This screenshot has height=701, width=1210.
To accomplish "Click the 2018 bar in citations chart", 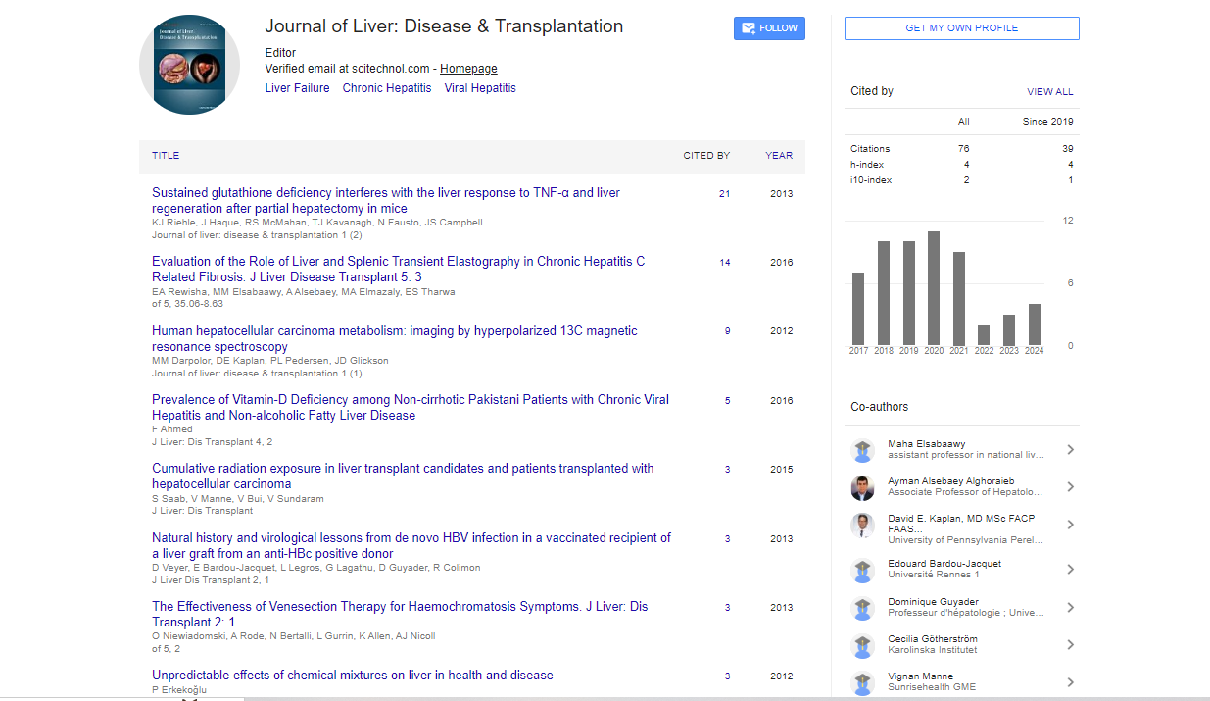I will 884,293.
